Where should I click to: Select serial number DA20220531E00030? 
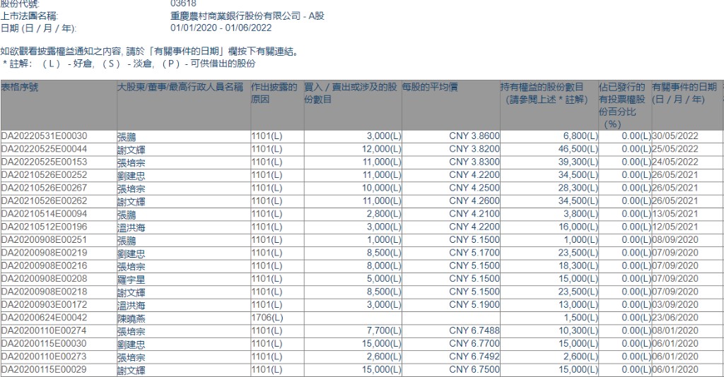(44, 136)
